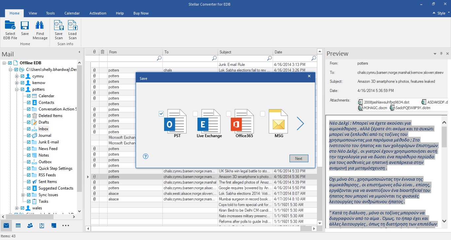451x240 pixels.
Task: Click the Save icon in ribbon
Action: 25,25
